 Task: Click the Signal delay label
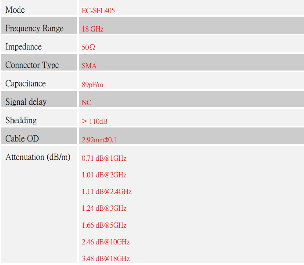point(26,102)
